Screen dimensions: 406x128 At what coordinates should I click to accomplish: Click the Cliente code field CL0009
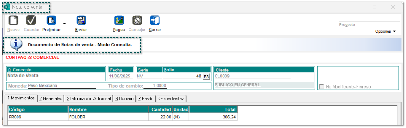252,76
